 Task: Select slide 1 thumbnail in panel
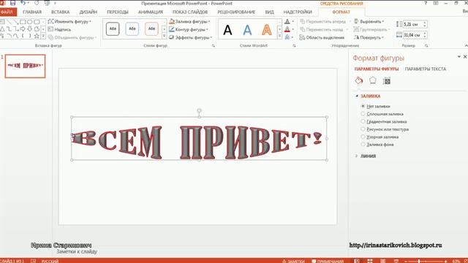[x=25, y=66]
